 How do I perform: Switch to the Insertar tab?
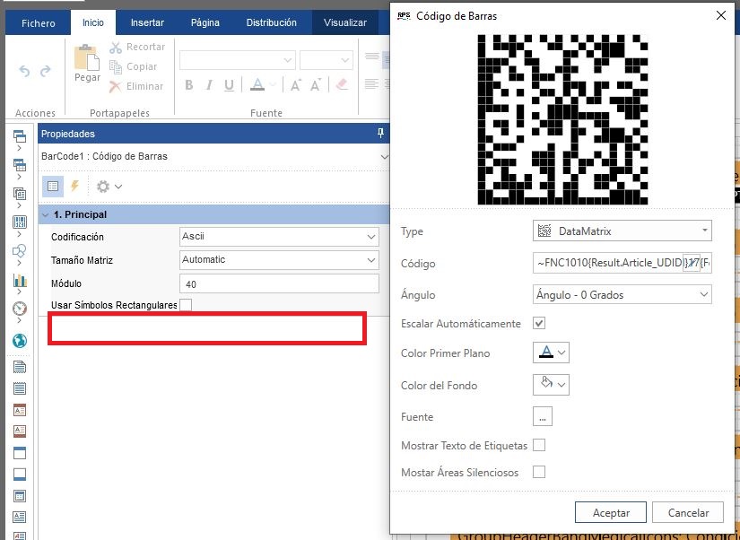coord(147,22)
